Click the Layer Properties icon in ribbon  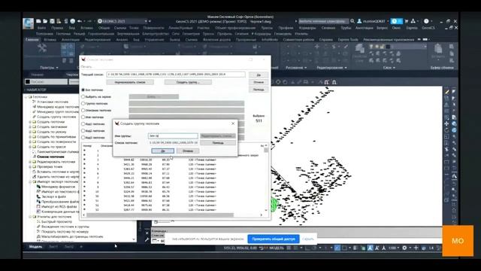pyautogui.click(x=359, y=48)
